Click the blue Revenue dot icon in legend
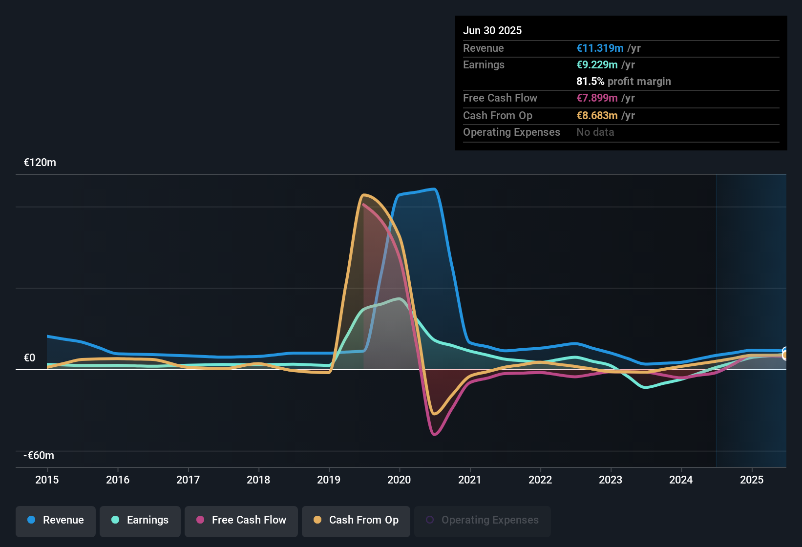Viewport: 802px width, 547px height. 31,520
